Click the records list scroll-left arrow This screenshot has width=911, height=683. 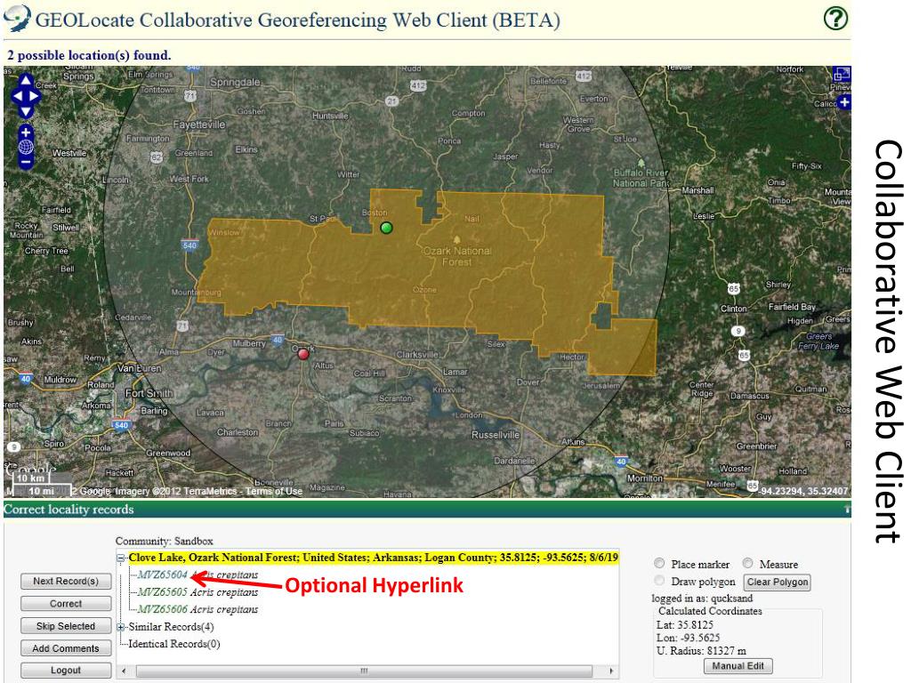[123, 671]
